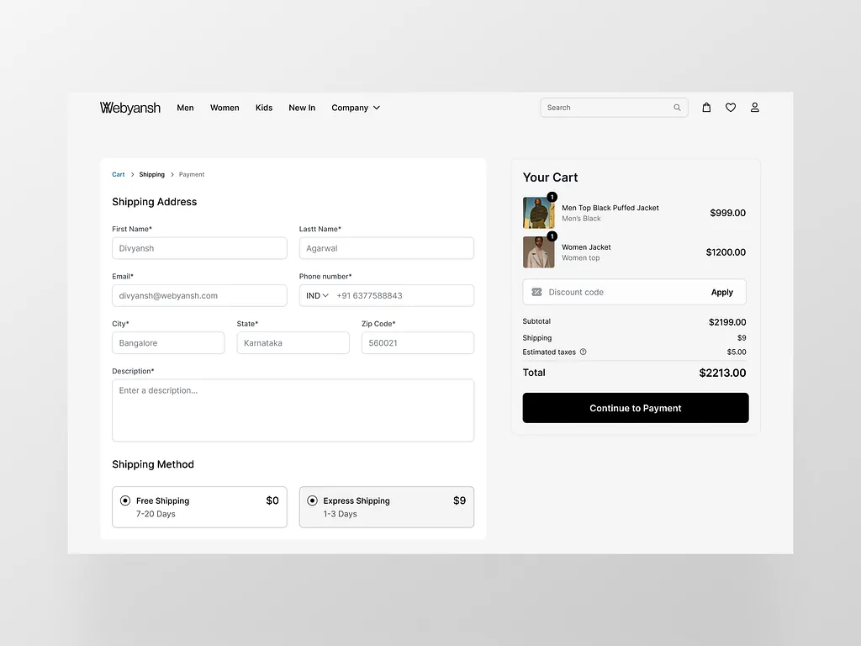Open the shopping bag icon

tap(706, 108)
